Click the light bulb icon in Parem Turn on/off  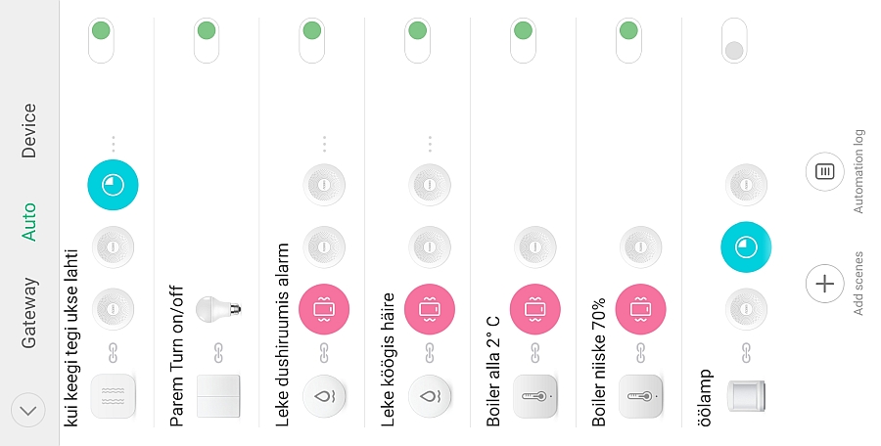(218, 308)
